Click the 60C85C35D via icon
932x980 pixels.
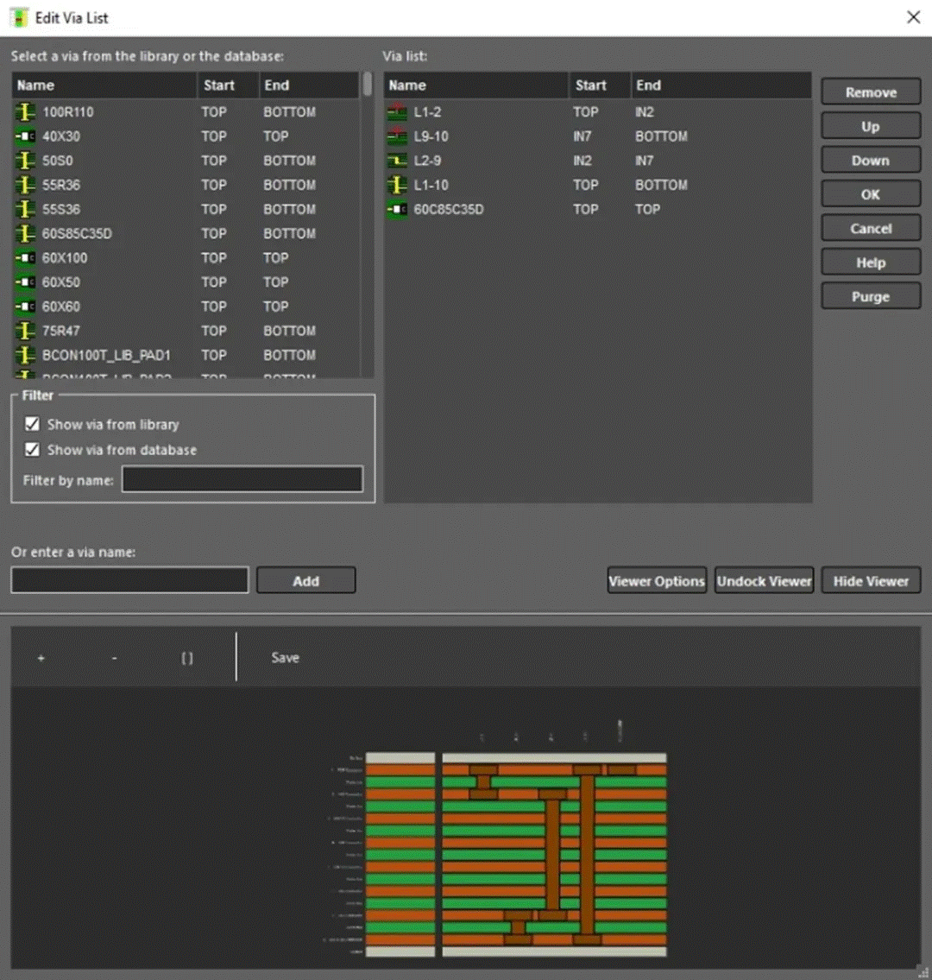tap(398, 209)
